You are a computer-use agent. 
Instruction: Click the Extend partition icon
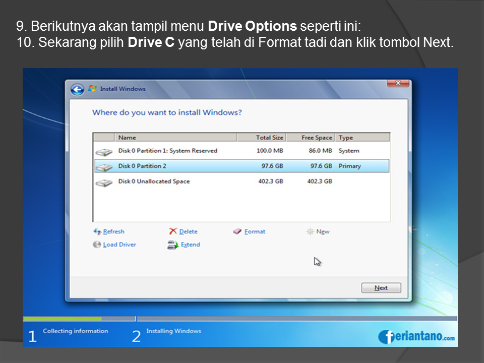point(173,245)
